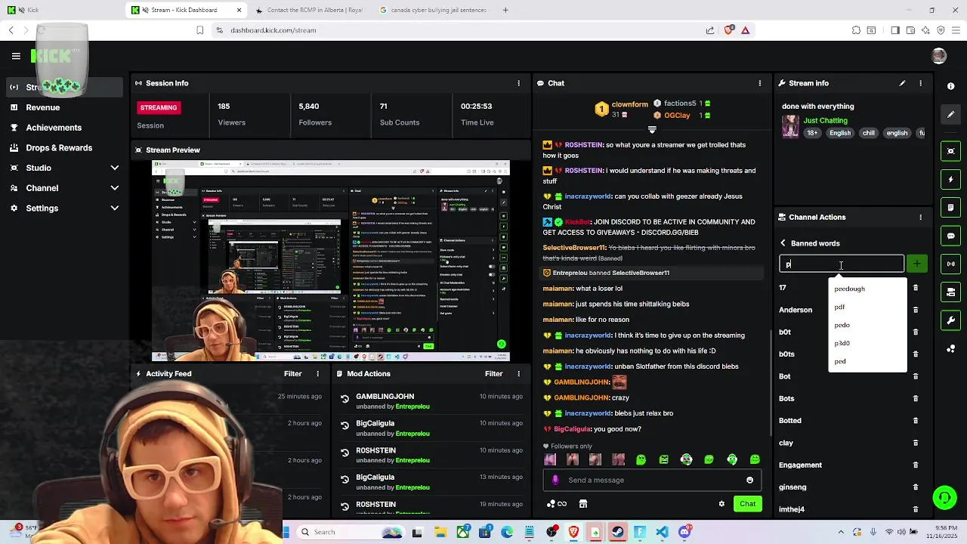Switch to the Contact the RCMP tab
Image resolution: width=967 pixels, height=544 pixels.
(310, 10)
